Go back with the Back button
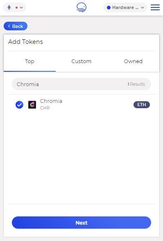The height and width of the screenshot is (241, 163). coord(16,26)
